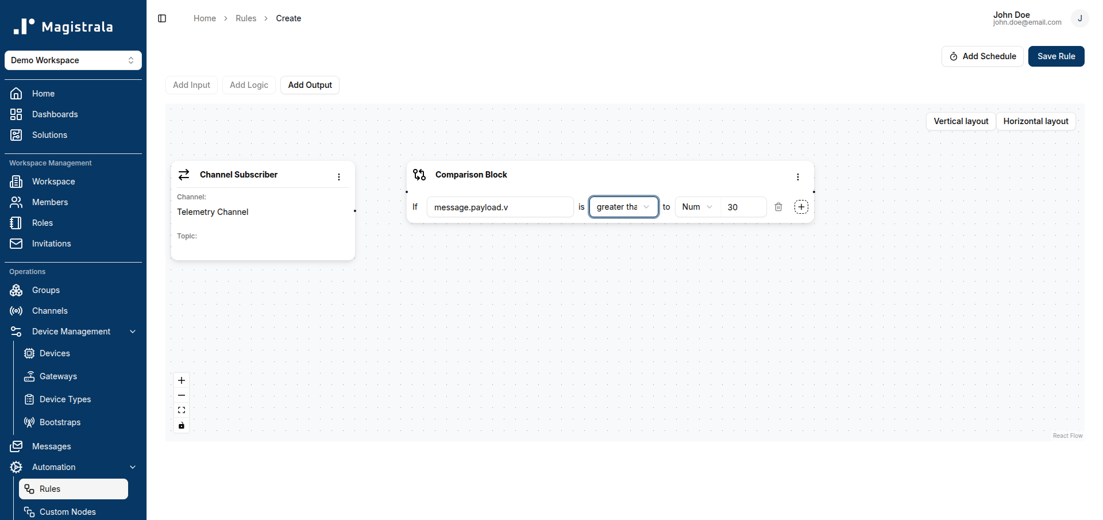Zoom out on the flow canvas
This screenshot has width=1103, height=520.
[182, 395]
